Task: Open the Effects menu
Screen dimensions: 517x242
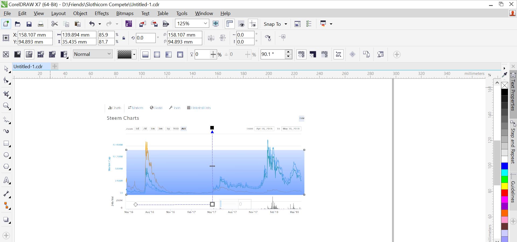Action: click(x=102, y=13)
